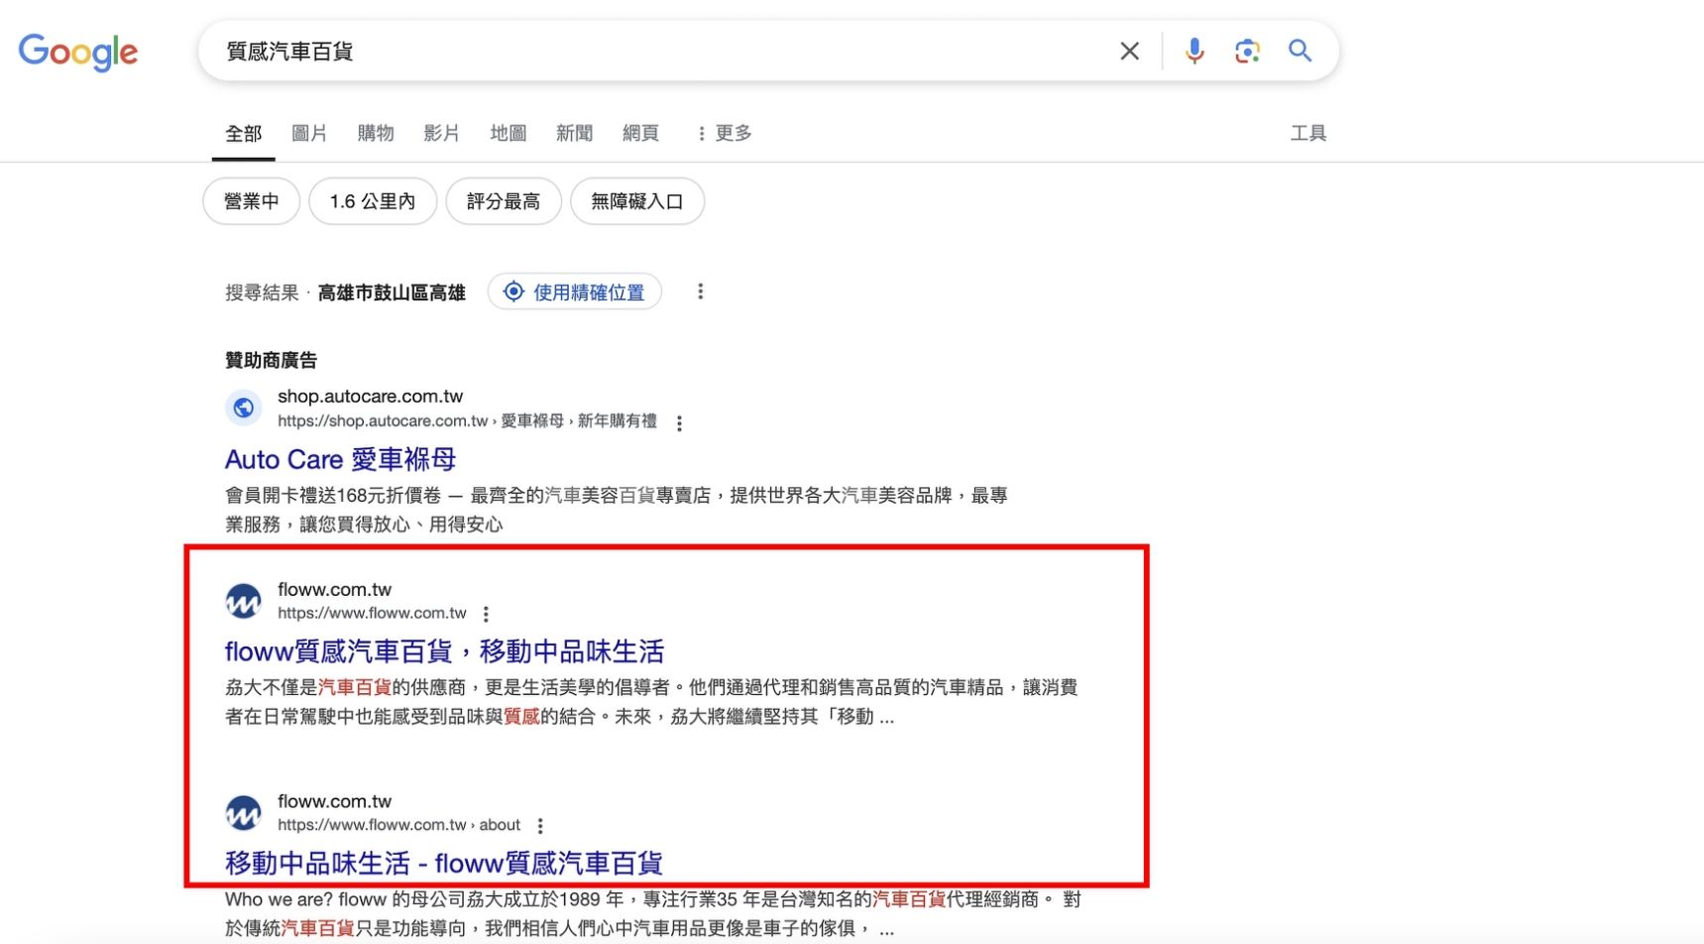
Task: Click the https://www.floww.com.tw URL text
Action: (372, 613)
